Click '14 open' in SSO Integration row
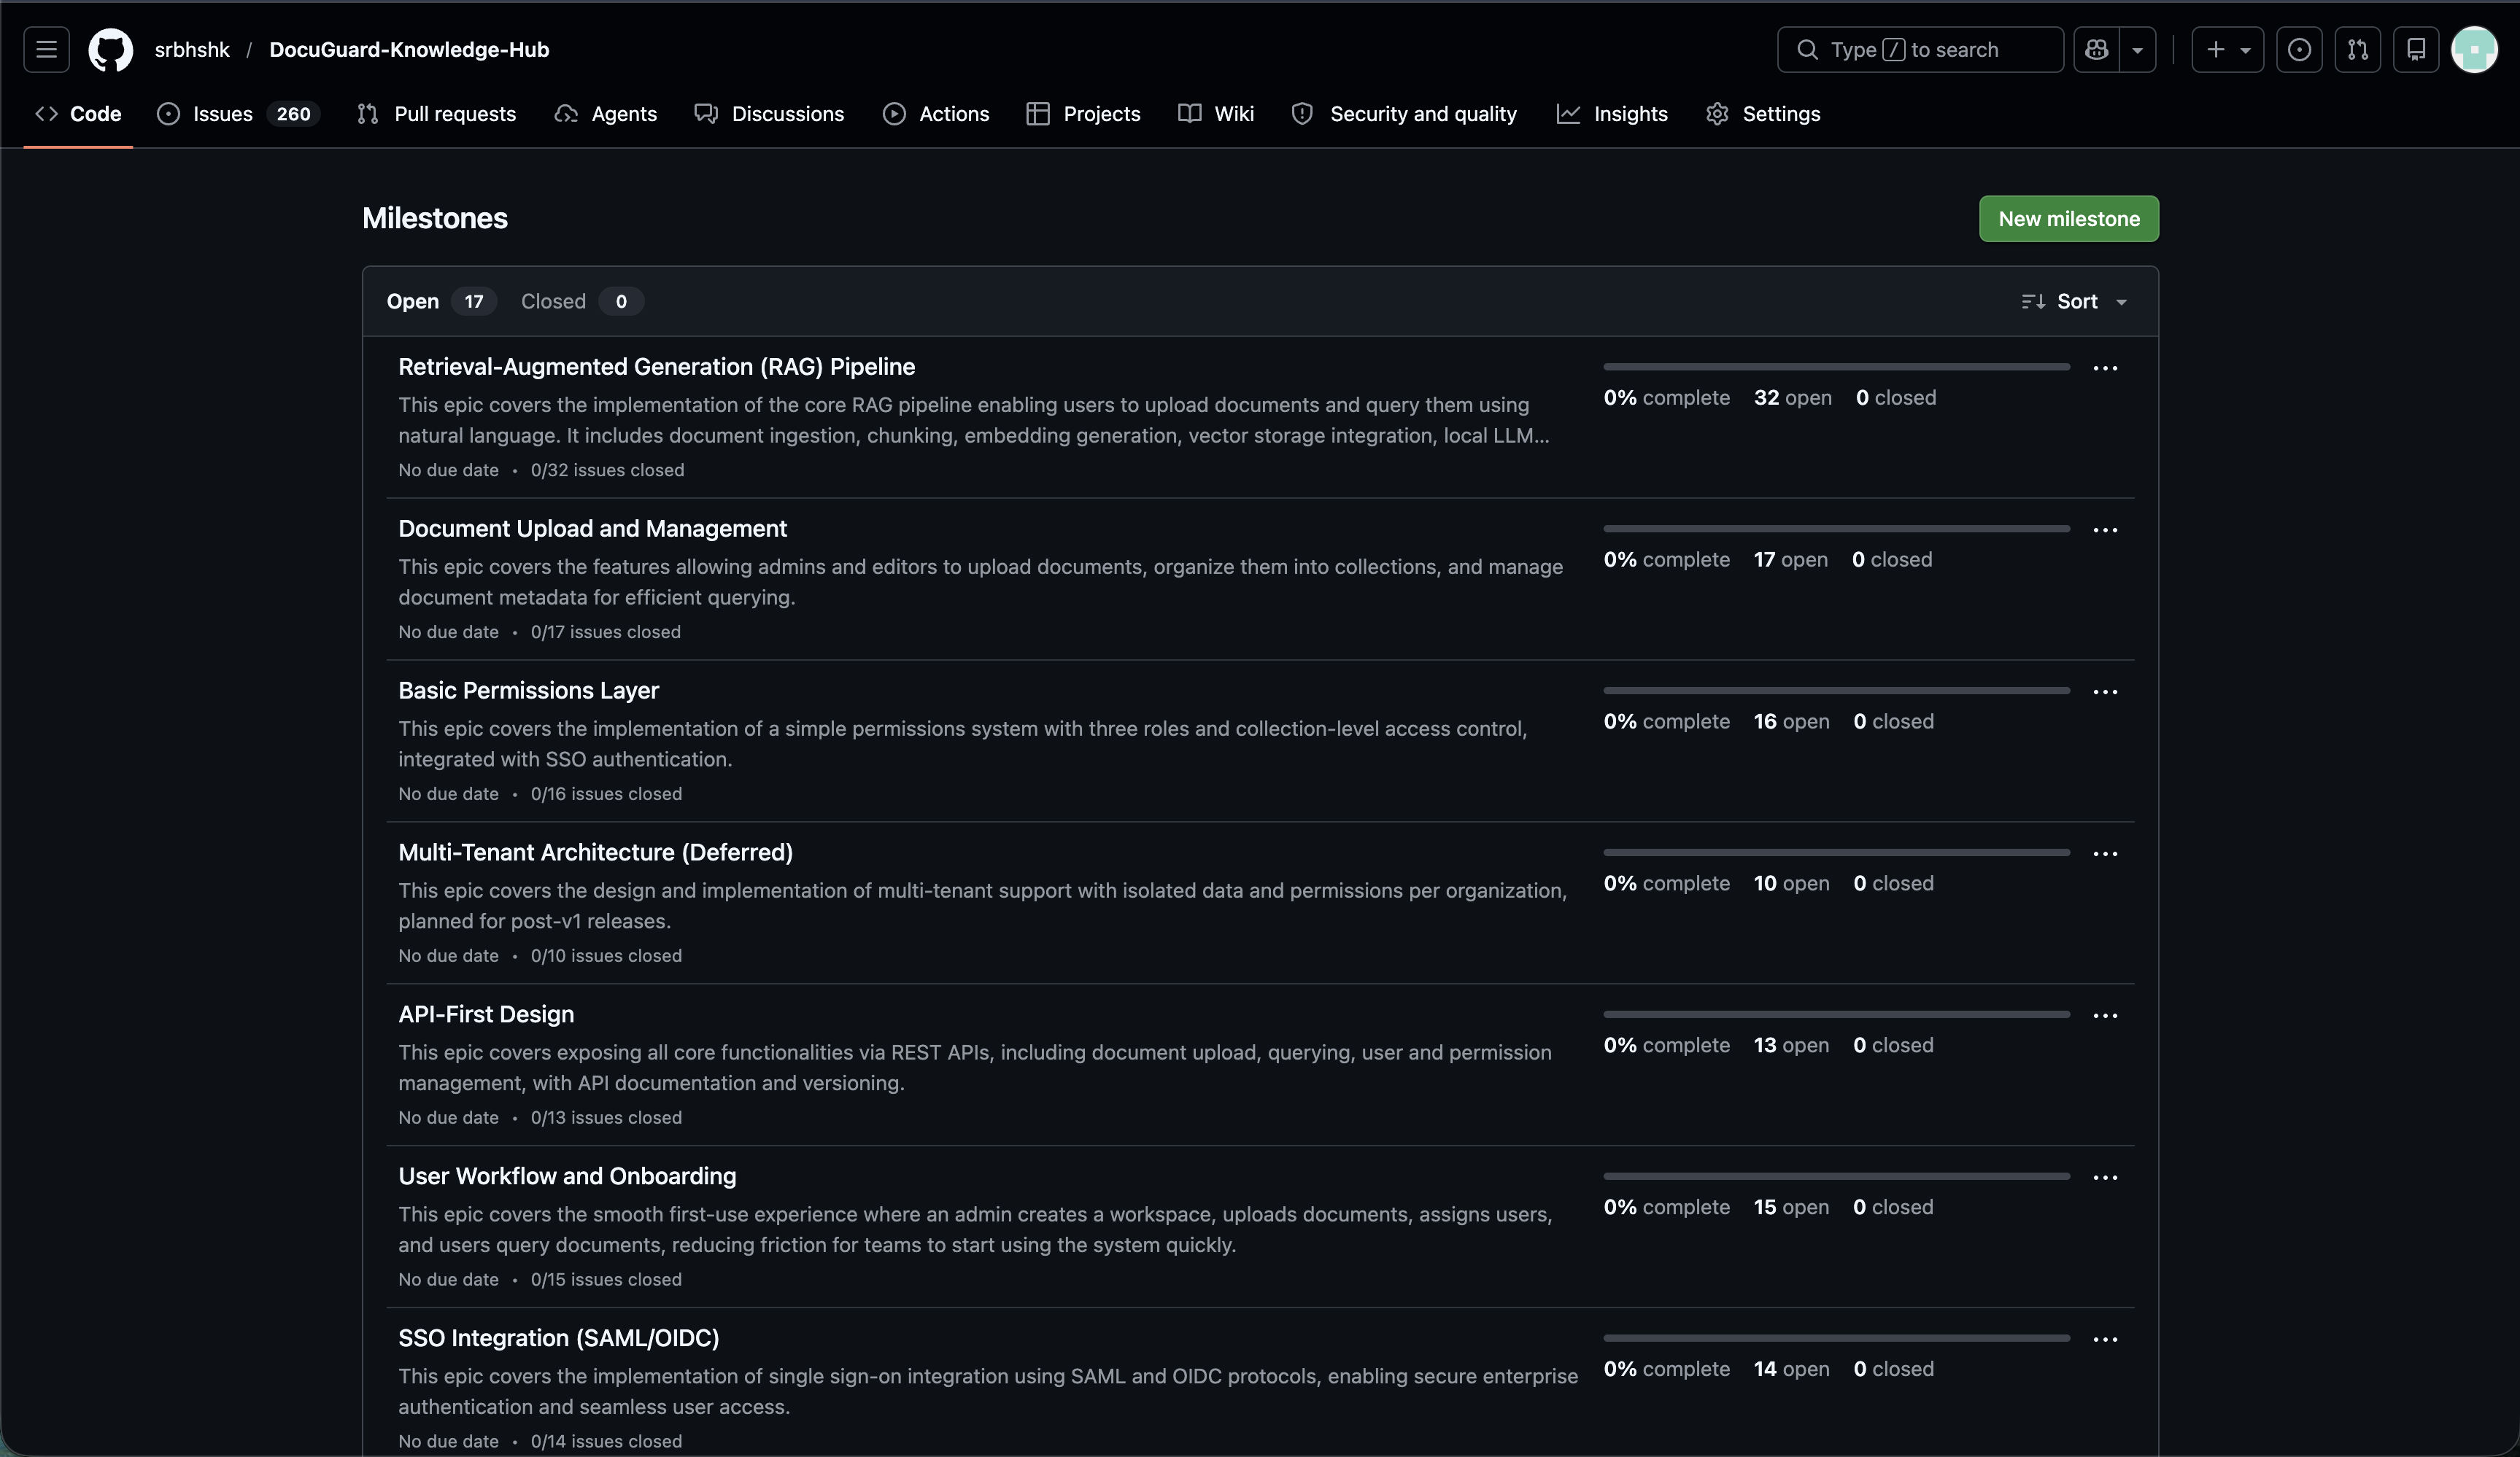This screenshot has width=2520, height=1457. (x=1791, y=1369)
